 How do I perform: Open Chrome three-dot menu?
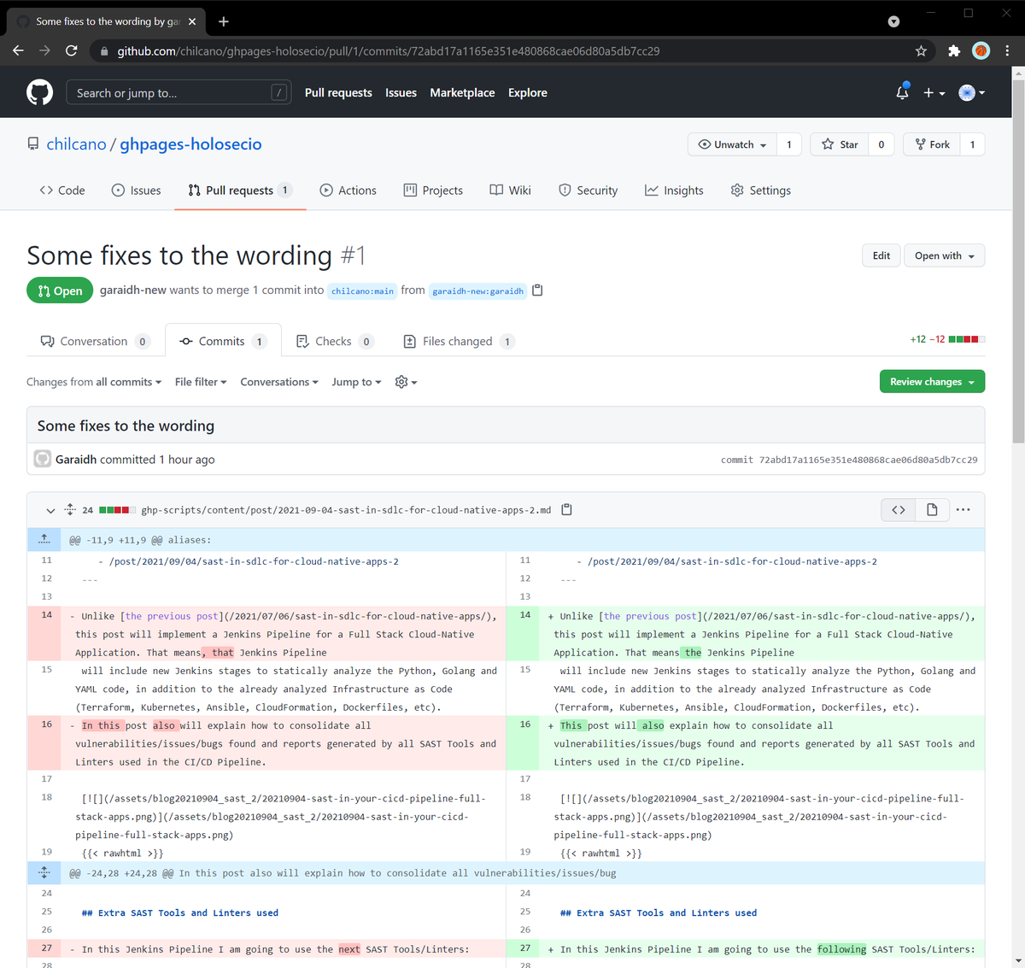[1008, 51]
